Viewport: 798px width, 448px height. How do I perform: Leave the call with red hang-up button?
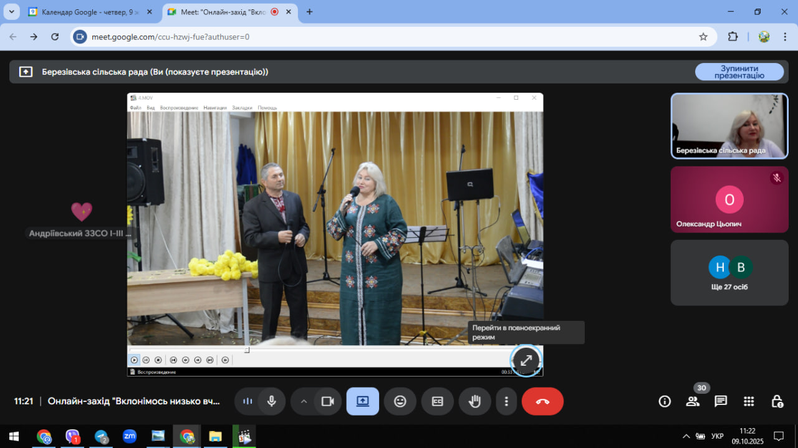[542, 401]
